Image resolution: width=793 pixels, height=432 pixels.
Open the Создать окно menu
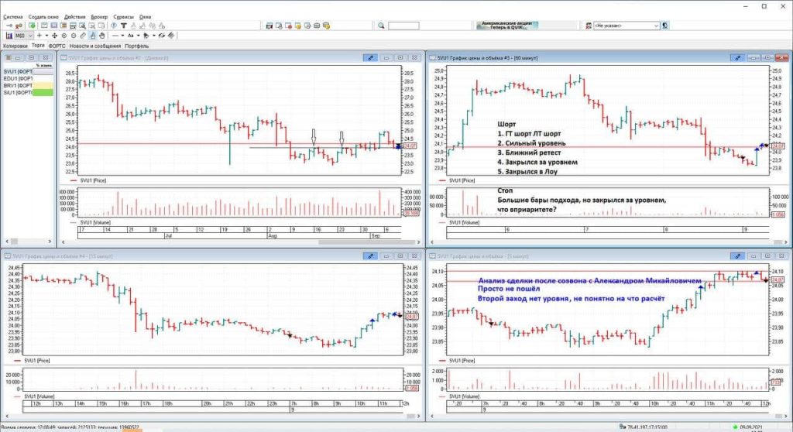tap(43, 17)
